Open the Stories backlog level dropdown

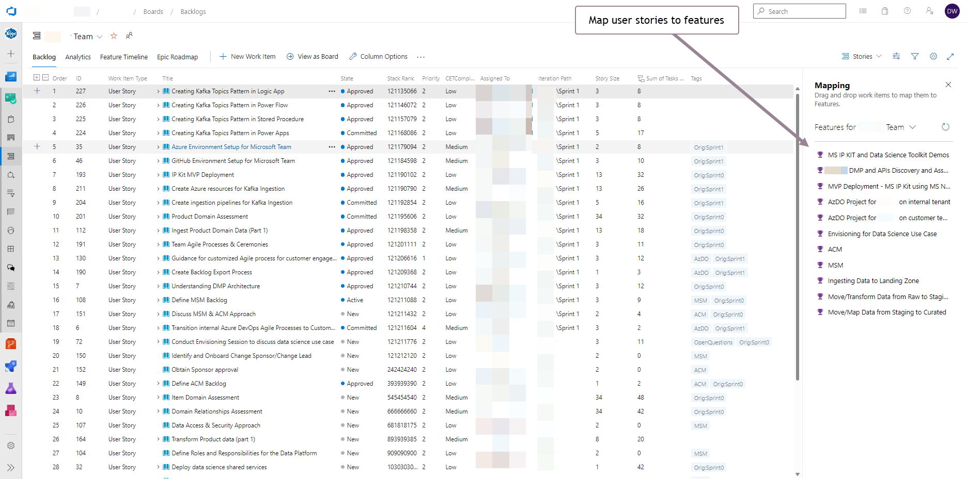[x=861, y=56]
